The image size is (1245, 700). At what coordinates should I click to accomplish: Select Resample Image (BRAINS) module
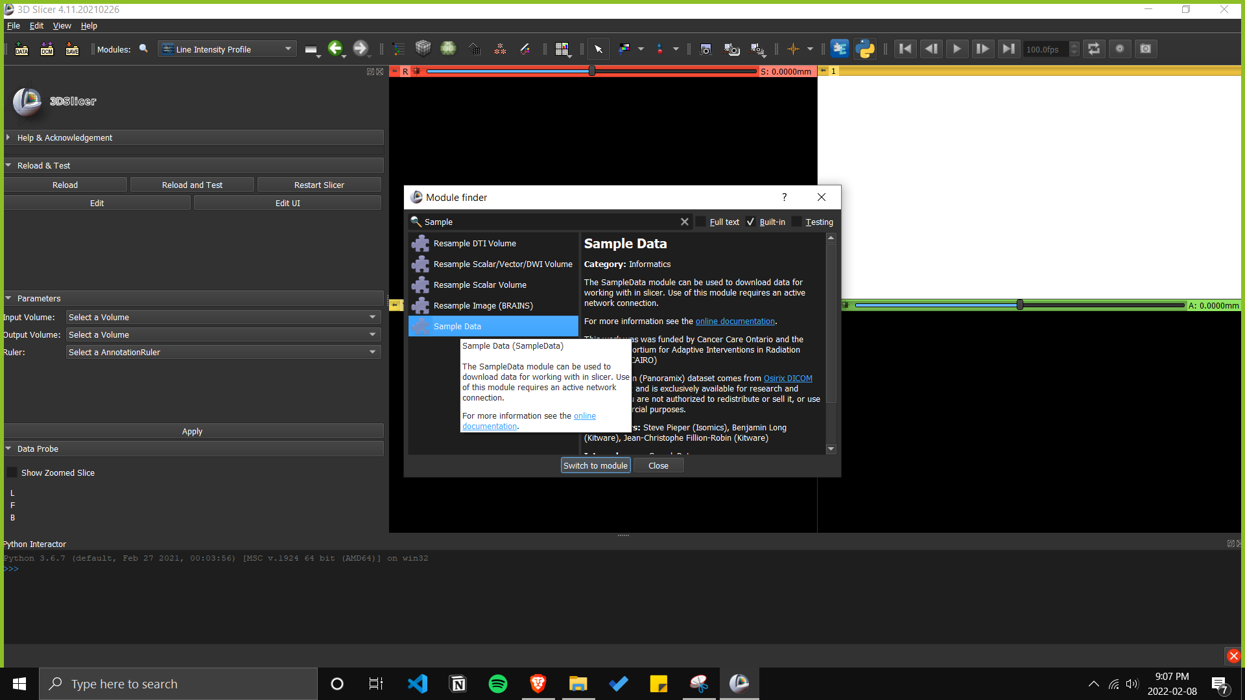coord(493,305)
